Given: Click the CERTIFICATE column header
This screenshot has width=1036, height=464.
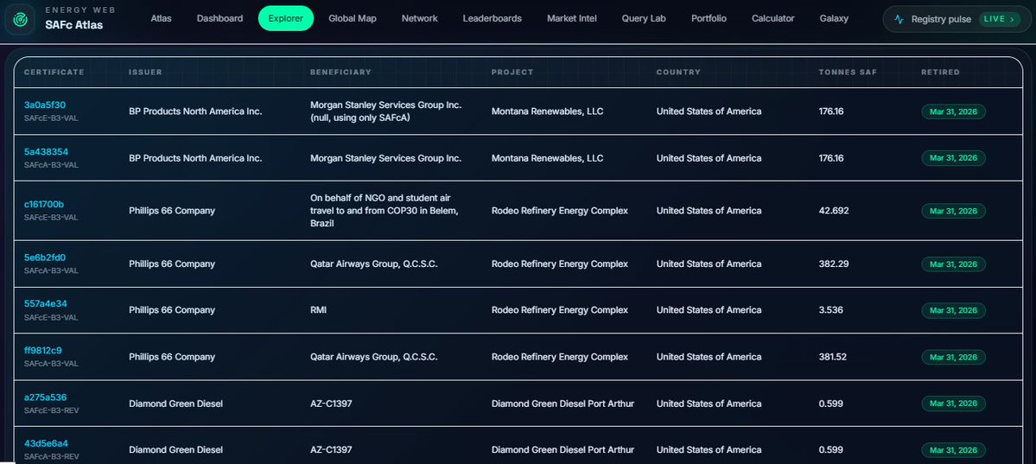Looking at the screenshot, I should [54, 72].
